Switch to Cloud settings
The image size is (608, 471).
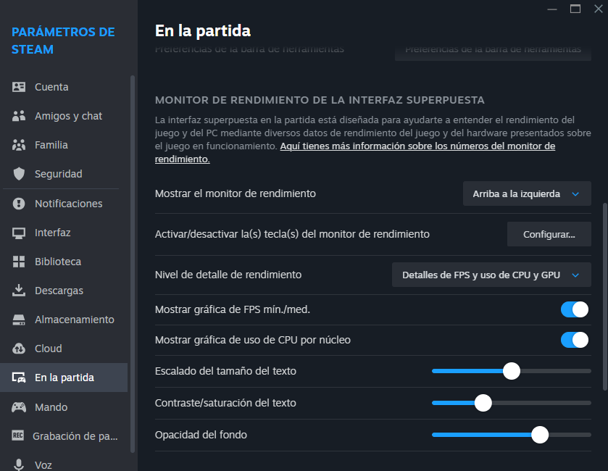64,349
